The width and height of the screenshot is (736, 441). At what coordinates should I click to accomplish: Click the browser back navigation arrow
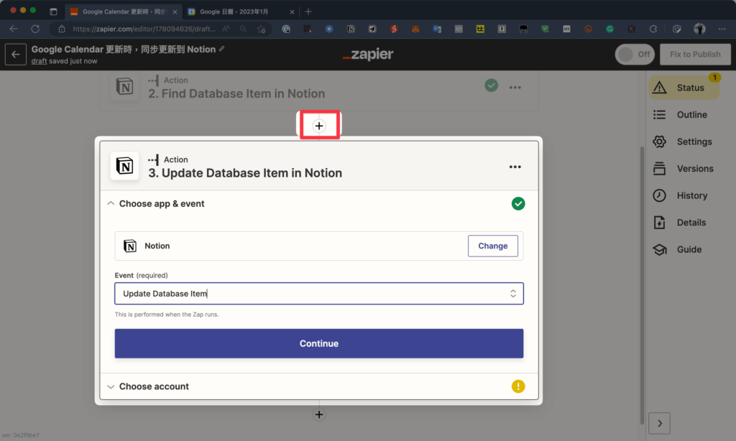[14, 29]
